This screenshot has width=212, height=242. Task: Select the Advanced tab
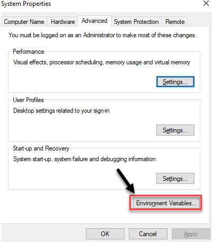pos(94,21)
